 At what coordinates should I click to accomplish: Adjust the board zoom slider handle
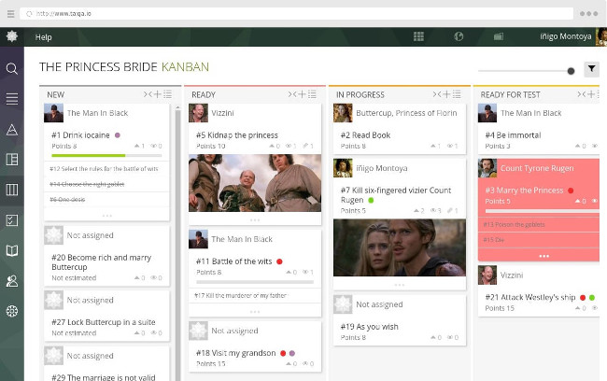(571, 71)
